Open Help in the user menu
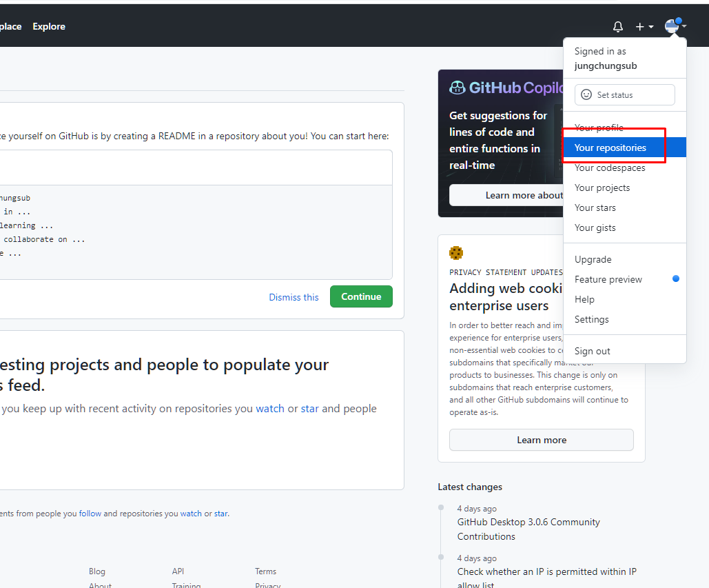The image size is (709, 588). pyautogui.click(x=624, y=299)
